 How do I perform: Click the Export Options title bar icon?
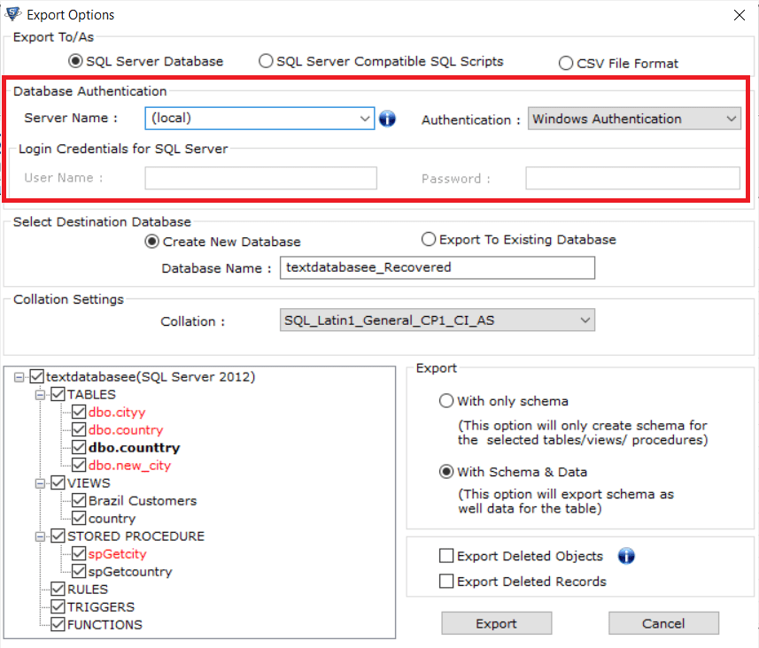pos(12,14)
